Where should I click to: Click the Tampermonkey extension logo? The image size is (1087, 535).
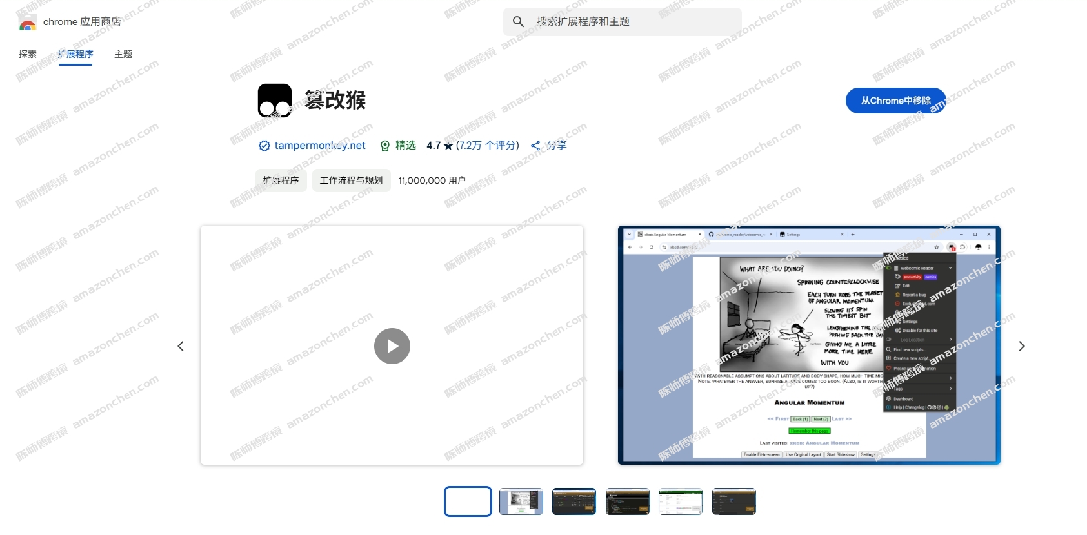coord(275,101)
